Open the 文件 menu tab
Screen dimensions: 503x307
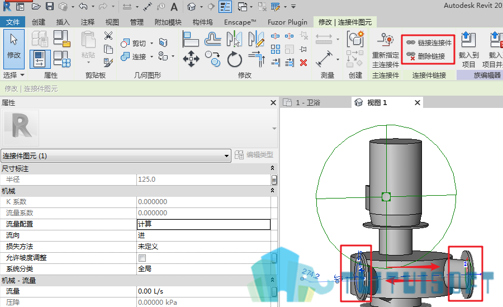click(13, 22)
